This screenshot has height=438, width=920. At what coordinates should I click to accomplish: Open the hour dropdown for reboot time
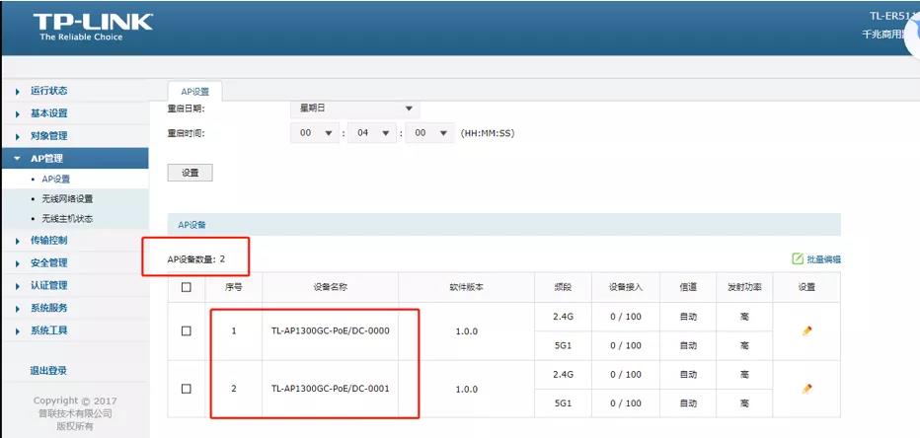coord(315,133)
